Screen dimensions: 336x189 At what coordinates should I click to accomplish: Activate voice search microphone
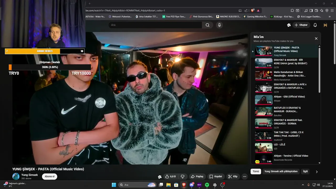point(219,25)
